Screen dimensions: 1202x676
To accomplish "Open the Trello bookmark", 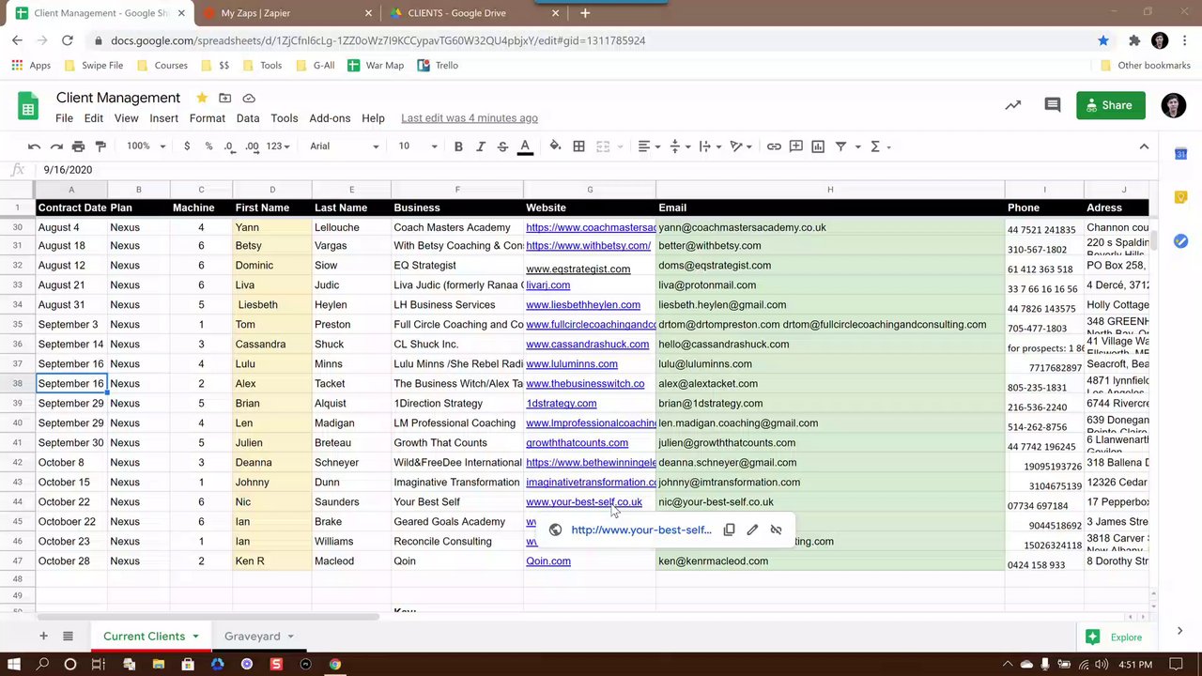I will coord(438,66).
